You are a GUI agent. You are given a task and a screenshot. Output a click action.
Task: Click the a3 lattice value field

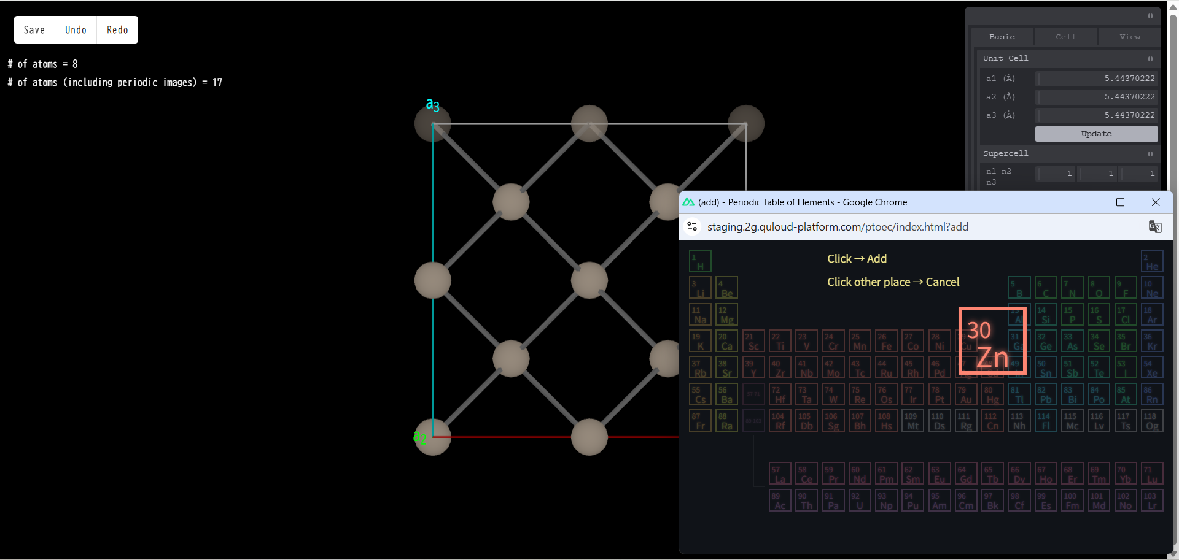point(1097,115)
